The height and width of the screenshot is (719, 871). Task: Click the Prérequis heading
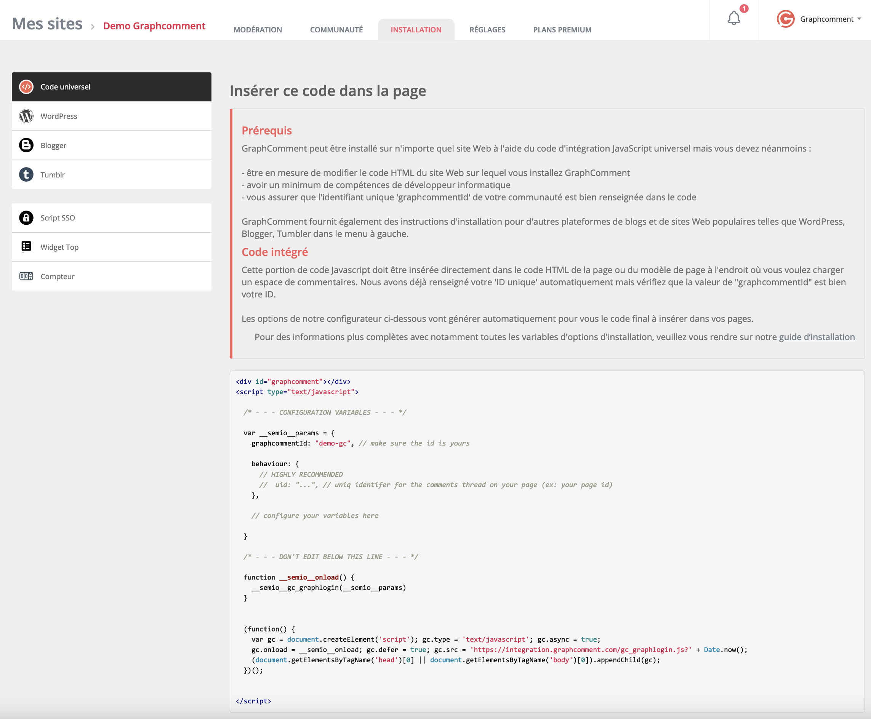(267, 131)
